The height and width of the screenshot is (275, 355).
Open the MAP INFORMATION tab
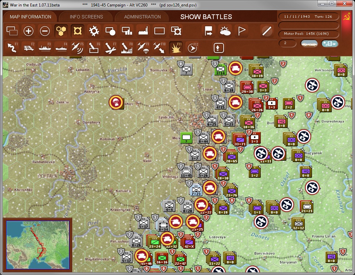click(x=31, y=17)
